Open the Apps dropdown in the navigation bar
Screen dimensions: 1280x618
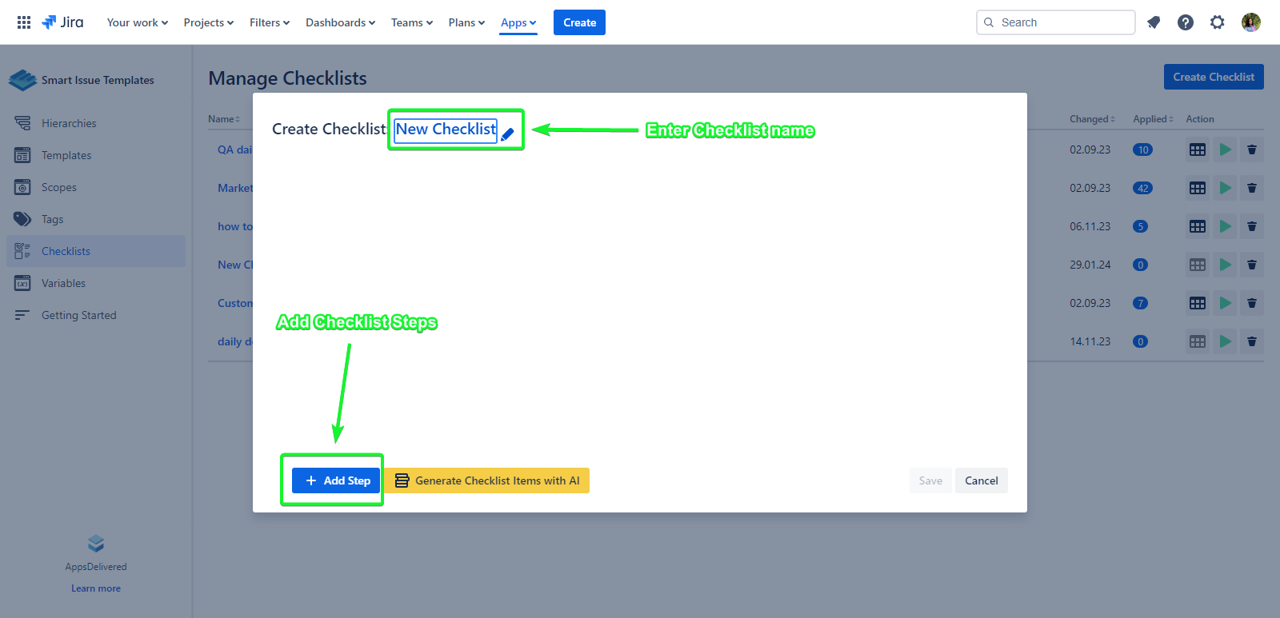pos(518,22)
